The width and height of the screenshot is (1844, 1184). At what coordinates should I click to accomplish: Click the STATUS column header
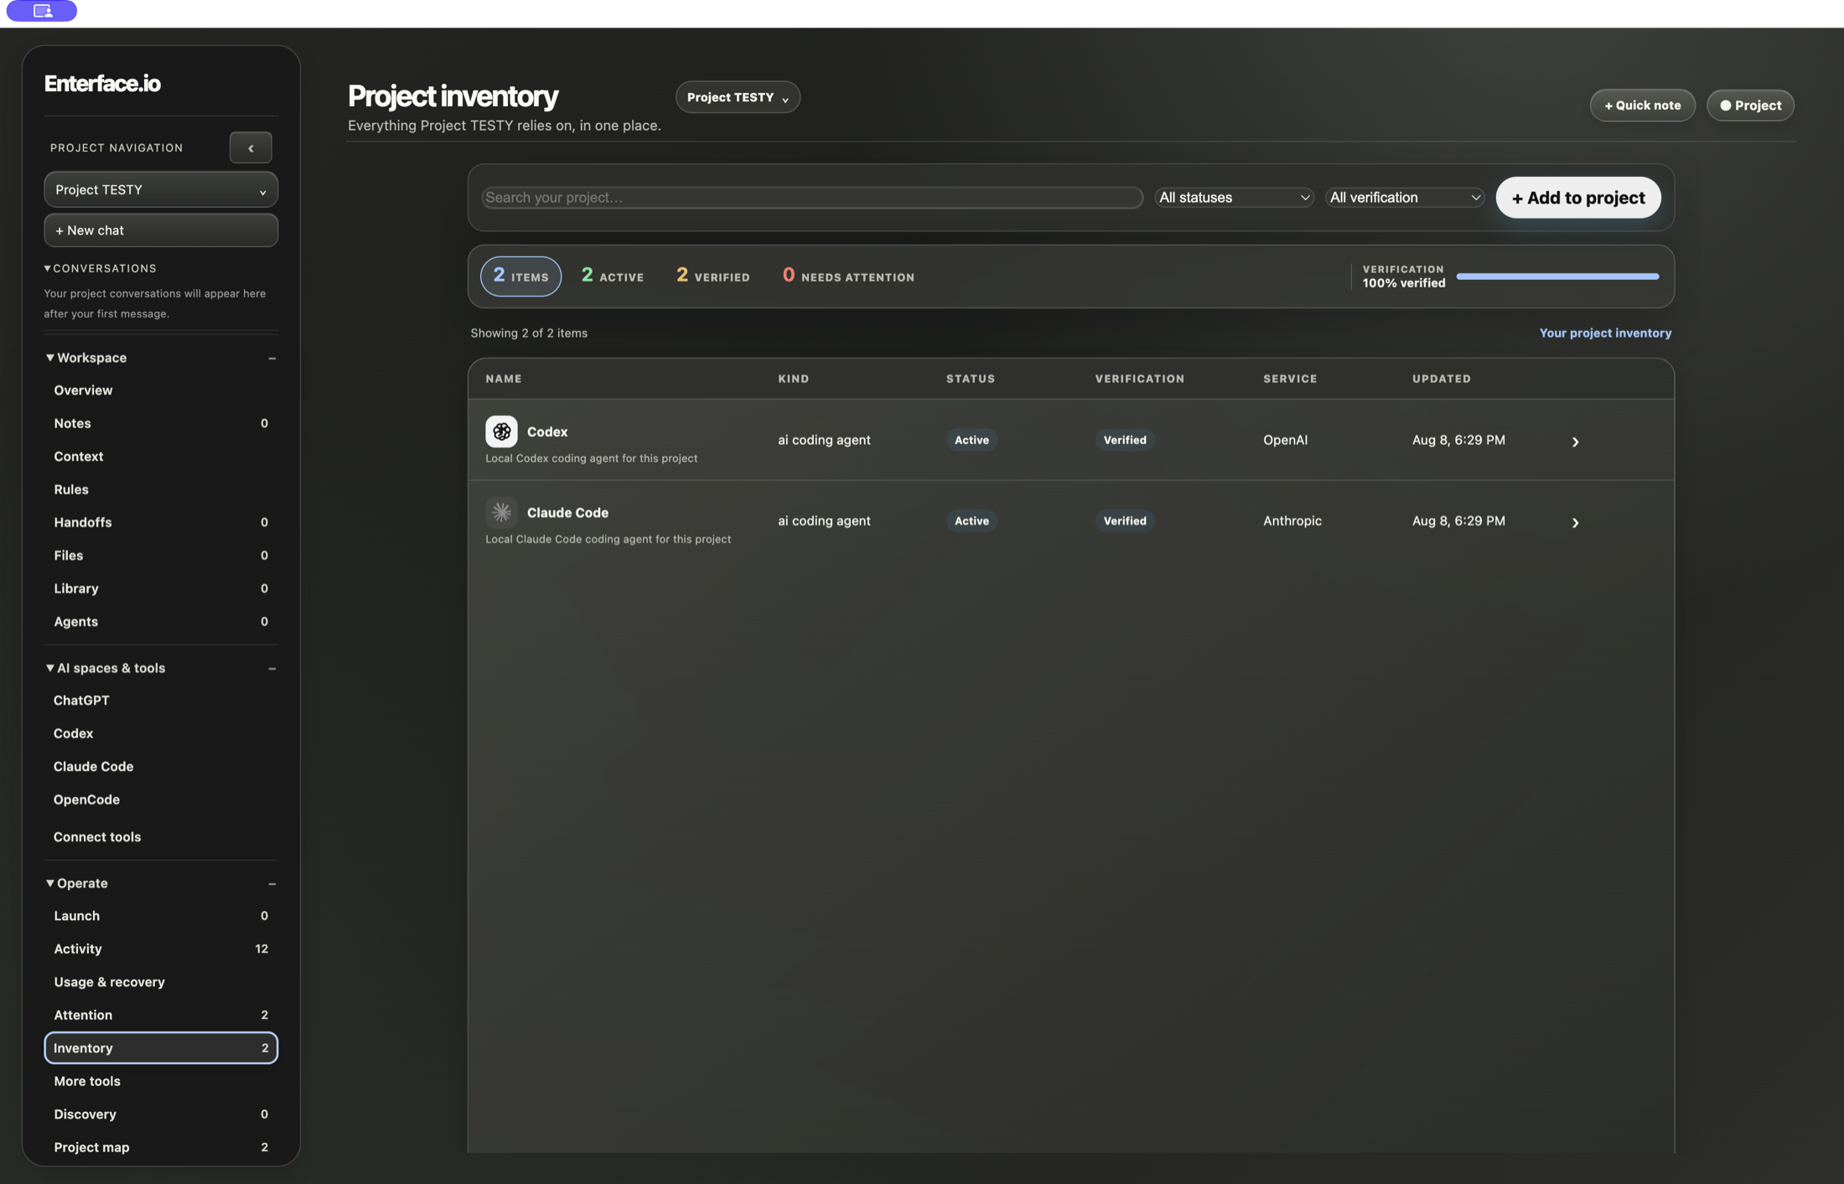coord(971,379)
